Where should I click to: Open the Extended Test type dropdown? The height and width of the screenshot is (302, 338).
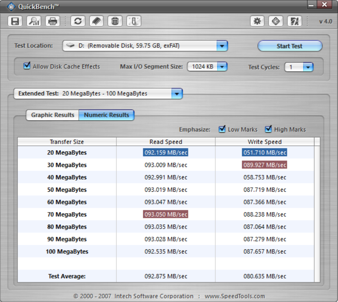click(177, 94)
